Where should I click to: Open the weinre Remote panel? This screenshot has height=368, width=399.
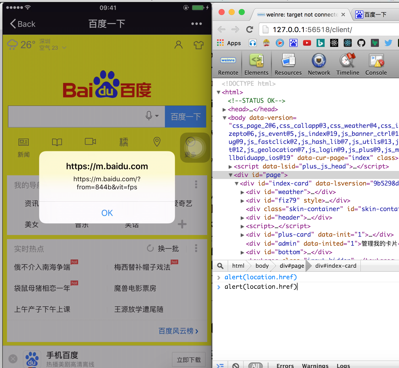tap(228, 64)
